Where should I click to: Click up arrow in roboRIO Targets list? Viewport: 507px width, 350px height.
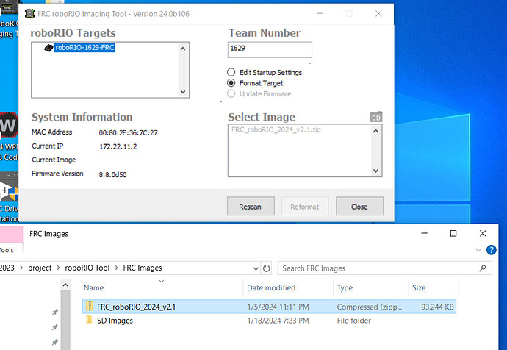pos(183,49)
